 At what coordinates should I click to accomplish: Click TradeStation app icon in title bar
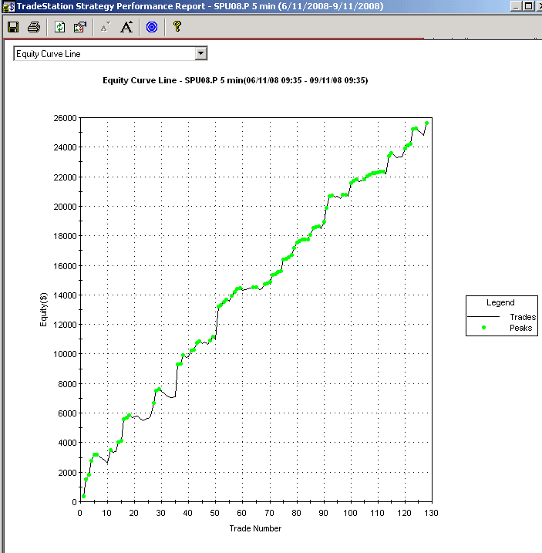point(8,6)
